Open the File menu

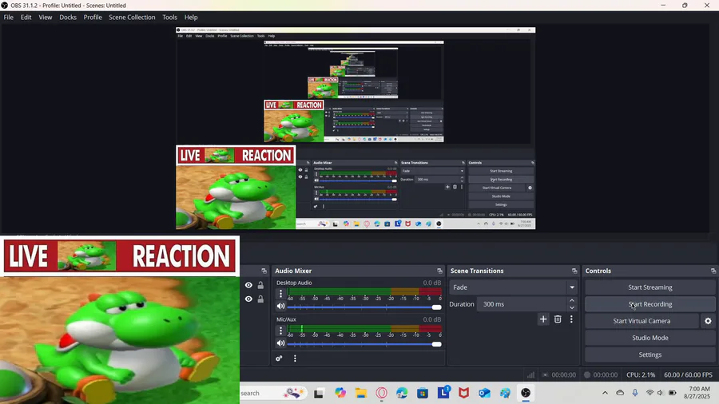click(8, 17)
